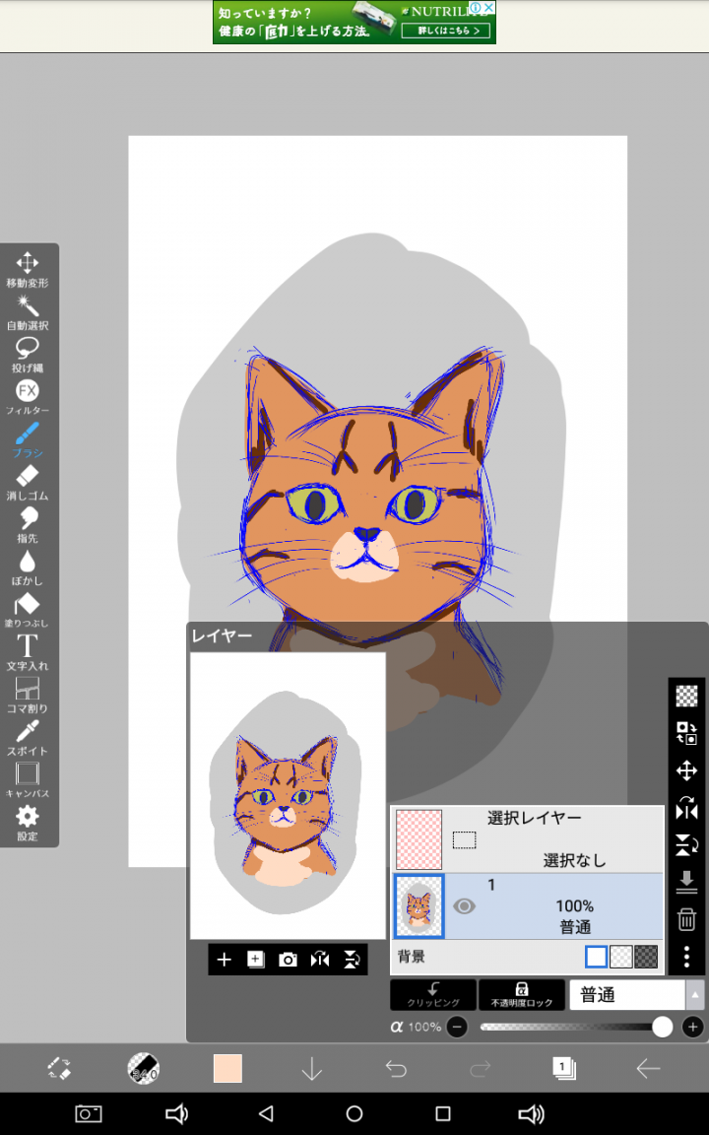The height and width of the screenshot is (1135, 709).
Task: Add a new layer with plus icon
Action: (x=225, y=960)
